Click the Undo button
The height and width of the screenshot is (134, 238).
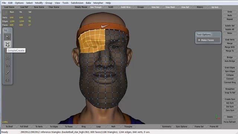pyautogui.click(x=230, y=12)
